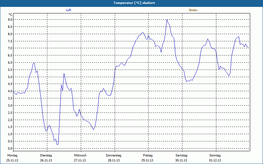Viewport: 263px width, 164px height.
Task: Click the 2,5 y-axis value
Action: tap(10, 113)
